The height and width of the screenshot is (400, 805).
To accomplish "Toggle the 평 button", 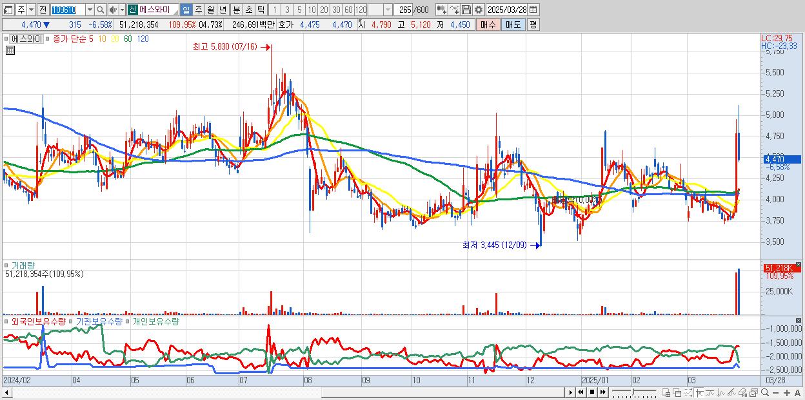I will [x=533, y=24].
